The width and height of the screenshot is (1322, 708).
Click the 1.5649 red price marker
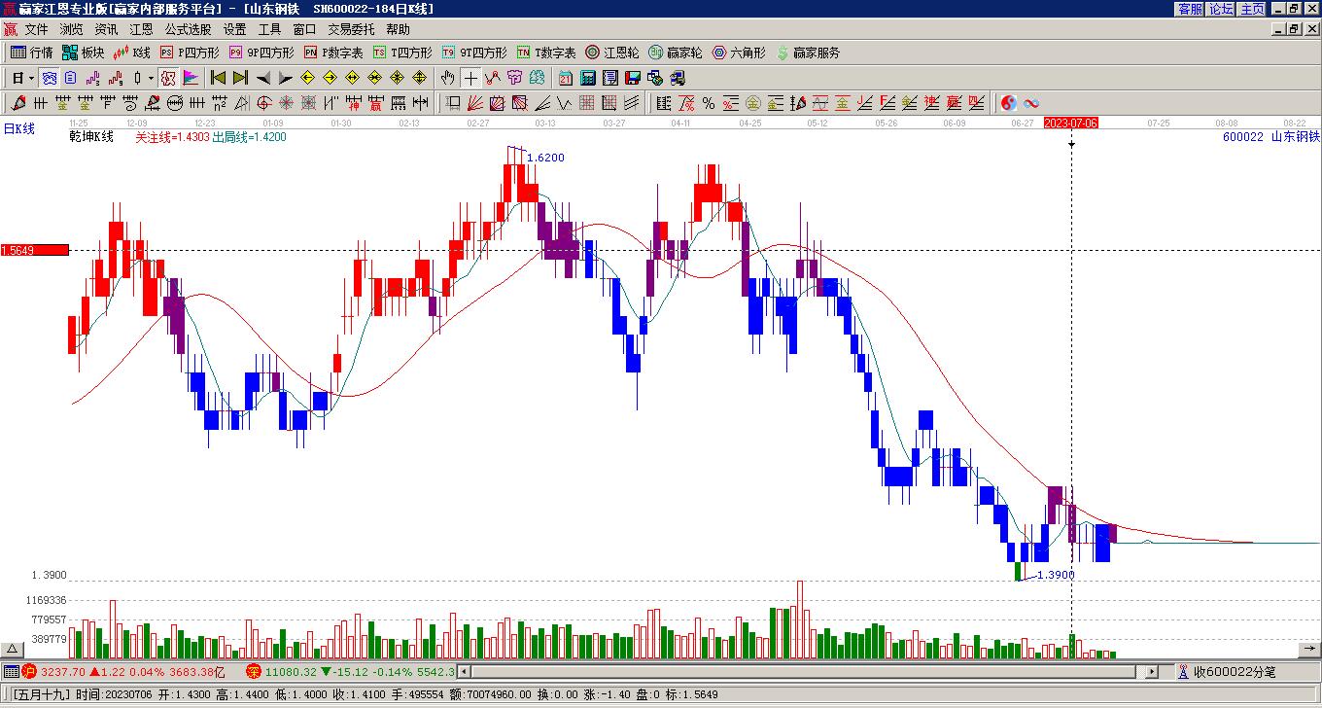tap(35, 250)
